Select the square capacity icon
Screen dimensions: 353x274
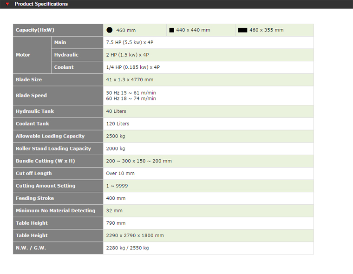pos(171,30)
